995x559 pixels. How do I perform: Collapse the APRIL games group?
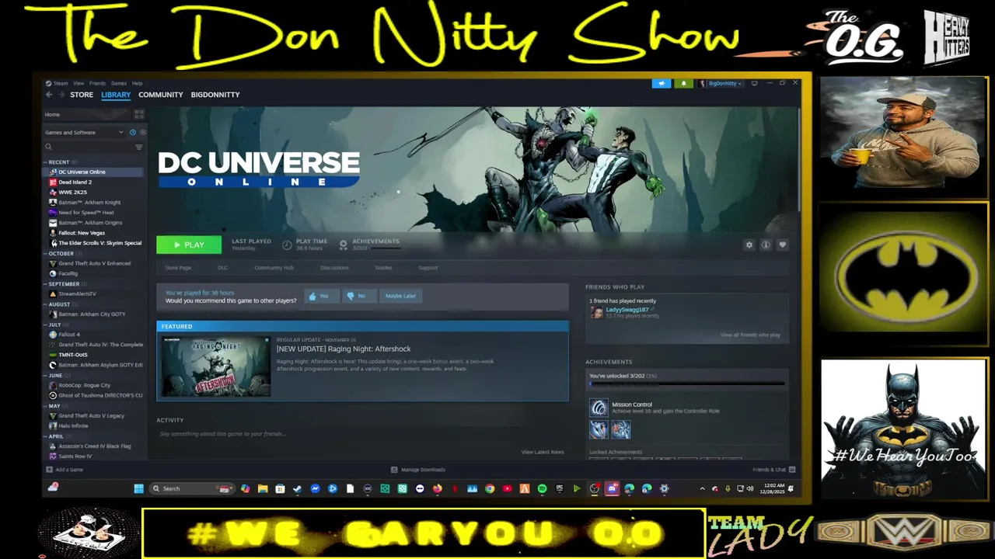coord(55,436)
